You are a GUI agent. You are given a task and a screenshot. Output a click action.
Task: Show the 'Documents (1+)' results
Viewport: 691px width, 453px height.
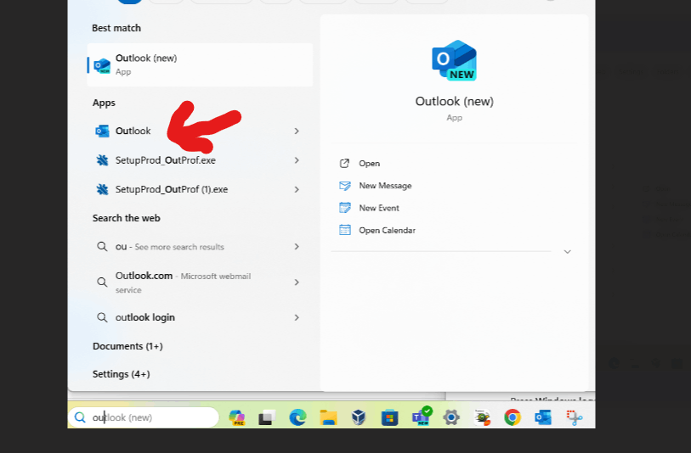[x=127, y=346]
